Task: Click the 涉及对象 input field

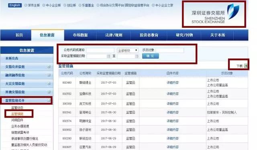Action: 170,50
